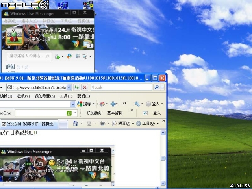Open the 檢視(V) menu in browser
Image resolution: width=252 pixels, height=189 pixels.
click(x=23, y=96)
